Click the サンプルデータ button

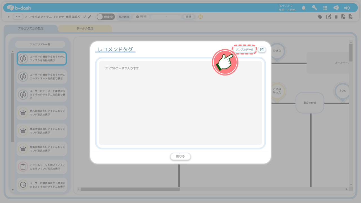(245, 49)
